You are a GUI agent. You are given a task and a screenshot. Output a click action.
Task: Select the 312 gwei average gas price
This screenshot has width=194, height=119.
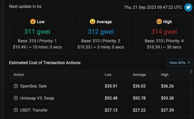click(101, 32)
